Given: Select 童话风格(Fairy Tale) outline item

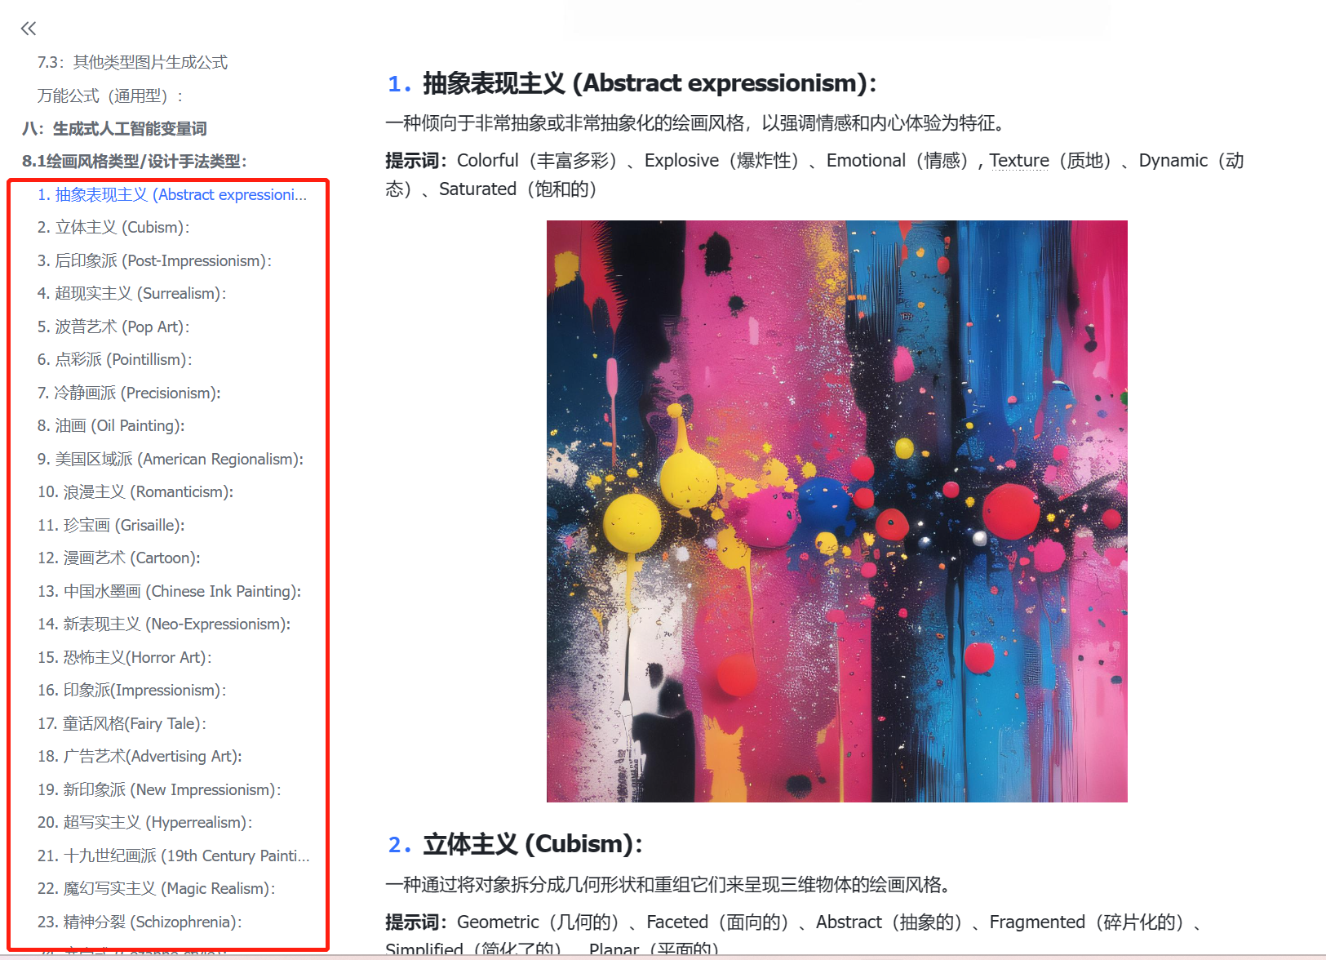Looking at the screenshot, I should (x=122, y=723).
